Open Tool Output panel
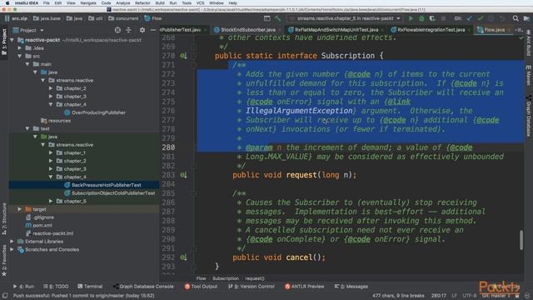This screenshot has width=533, height=300. pyautogui.click(x=201, y=287)
